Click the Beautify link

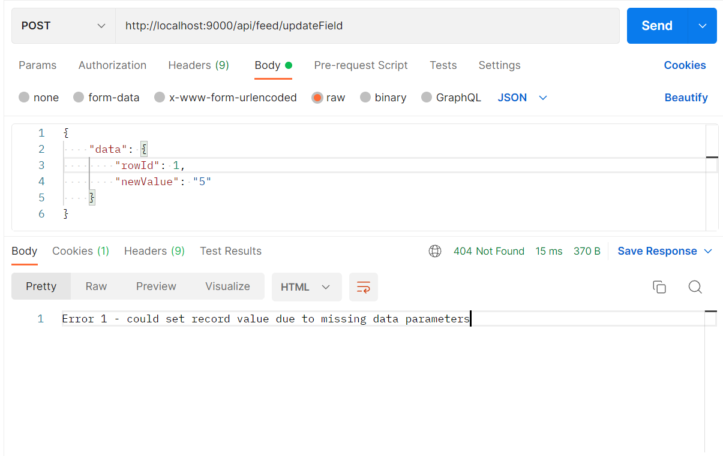point(686,98)
